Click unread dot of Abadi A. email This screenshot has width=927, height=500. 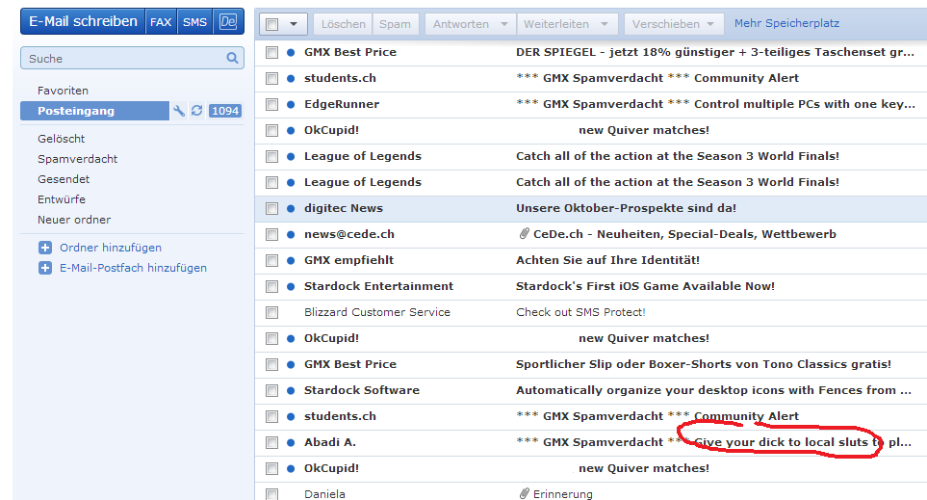tap(291, 442)
